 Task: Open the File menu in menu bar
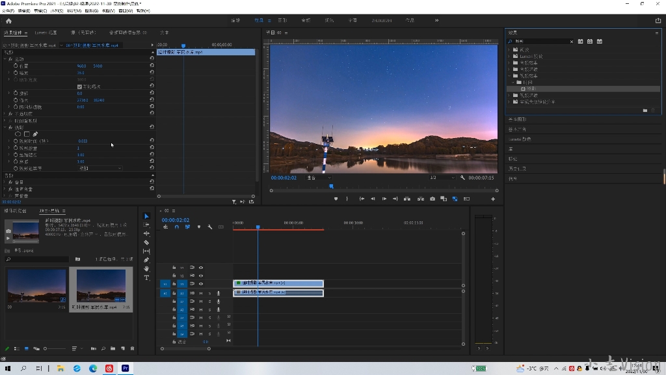coord(8,10)
